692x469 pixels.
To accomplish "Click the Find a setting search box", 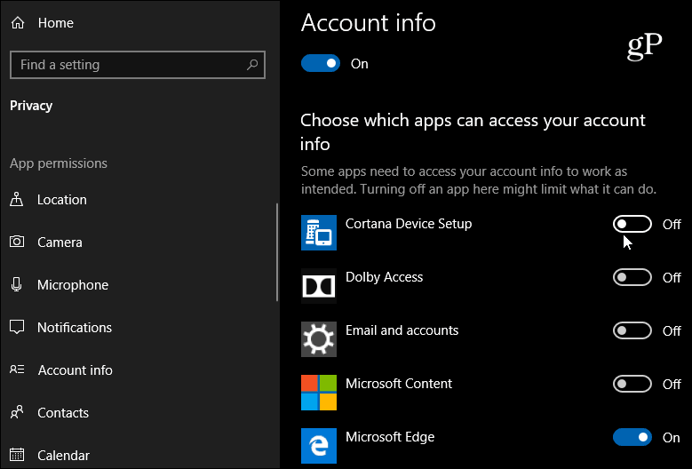I will (138, 65).
